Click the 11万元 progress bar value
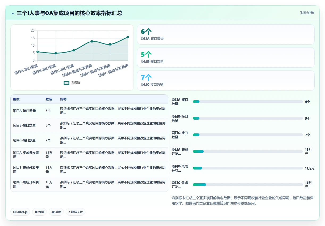The image size is (325, 226). [x=310, y=168]
